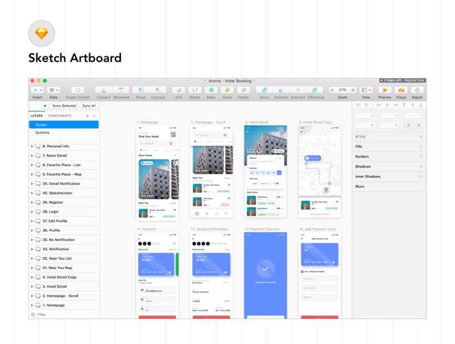Viewport: 455px width, 344px height.
Task: Click the Cloud upload icon
Action: pos(401,91)
